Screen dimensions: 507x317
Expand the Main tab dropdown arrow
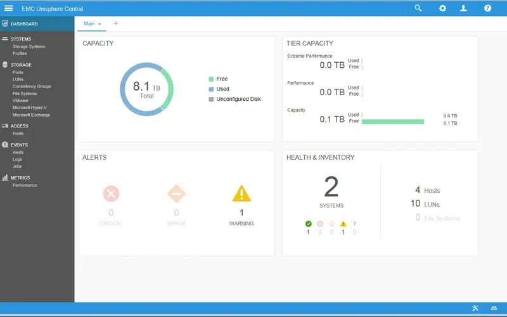click(99, 24)
